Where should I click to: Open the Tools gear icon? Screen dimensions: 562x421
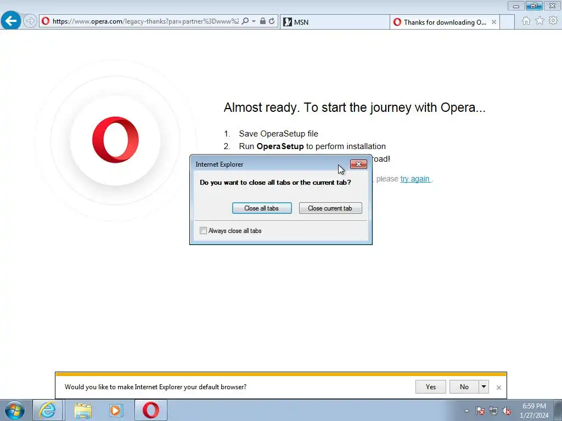click(553, 21)
